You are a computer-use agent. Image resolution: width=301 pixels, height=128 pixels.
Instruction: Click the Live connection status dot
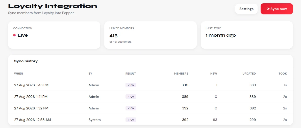point(14,35)
